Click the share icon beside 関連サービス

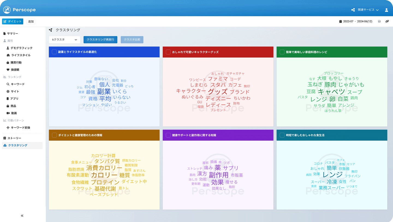(353, 10)
